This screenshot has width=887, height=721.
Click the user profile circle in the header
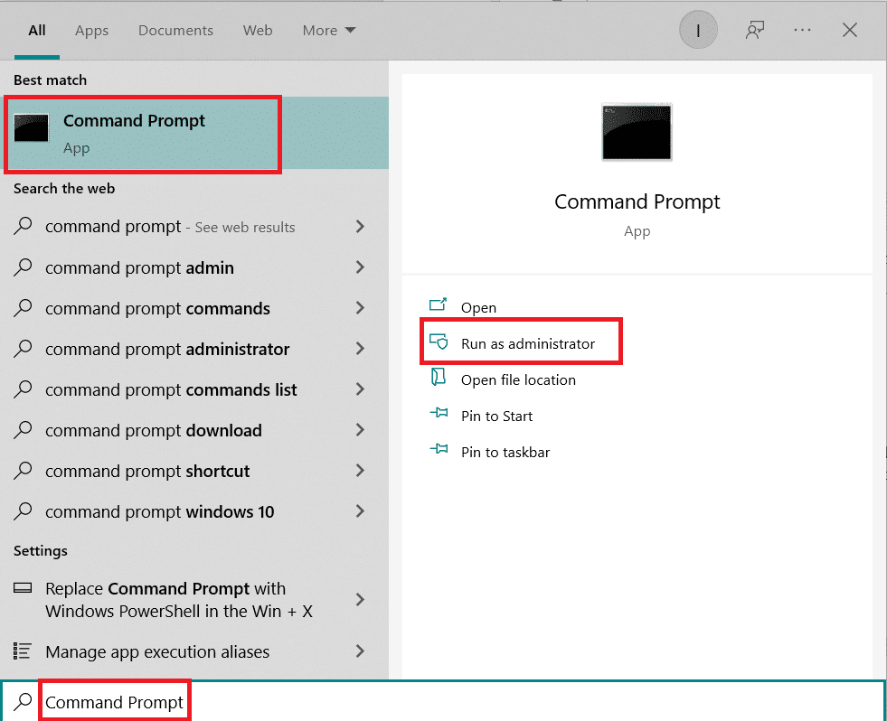tap(698, 29)
